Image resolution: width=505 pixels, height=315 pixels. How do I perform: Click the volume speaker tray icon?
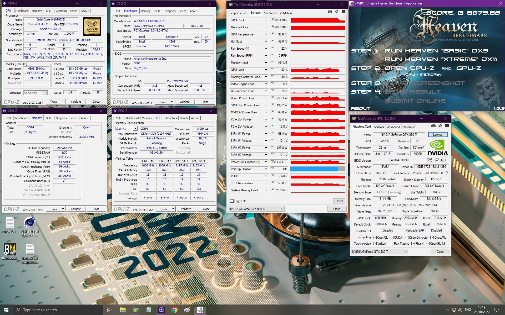(x=460, y=310)
